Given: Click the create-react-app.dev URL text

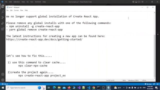Looking at the screenshot, I should tap(44, 39).
